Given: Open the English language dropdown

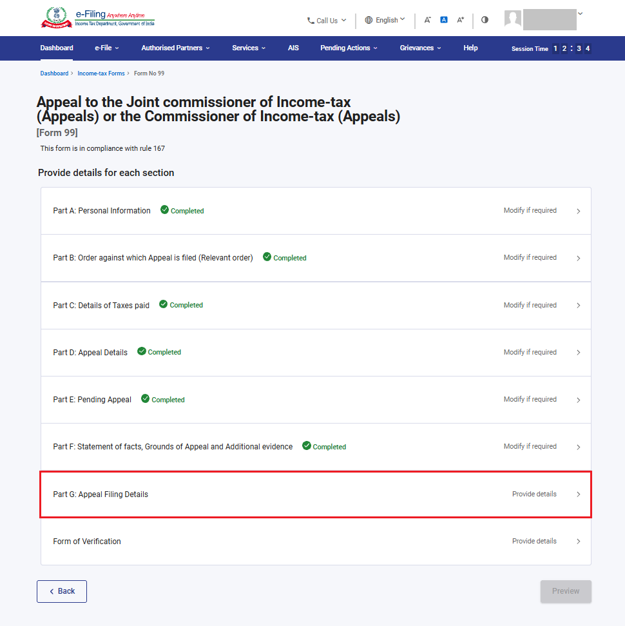Looking at the screenshot, I should click(385, 20).
